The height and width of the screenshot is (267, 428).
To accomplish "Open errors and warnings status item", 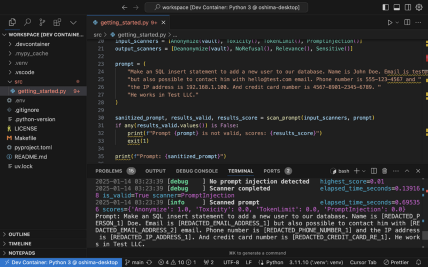I will (177, 262).
